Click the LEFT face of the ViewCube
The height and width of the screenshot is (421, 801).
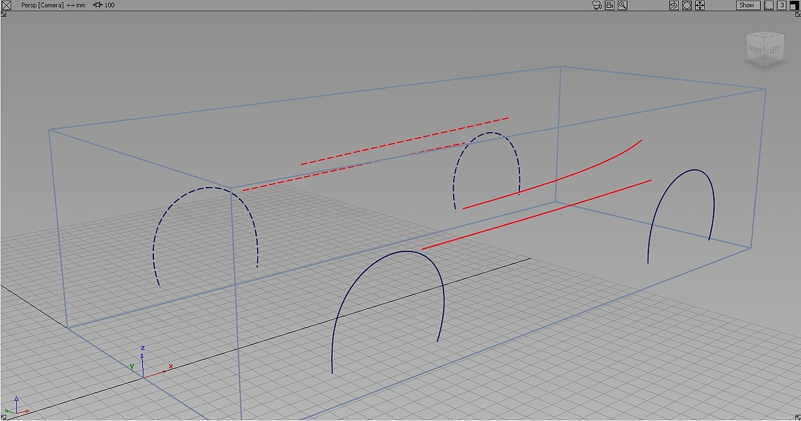[775, 49]
